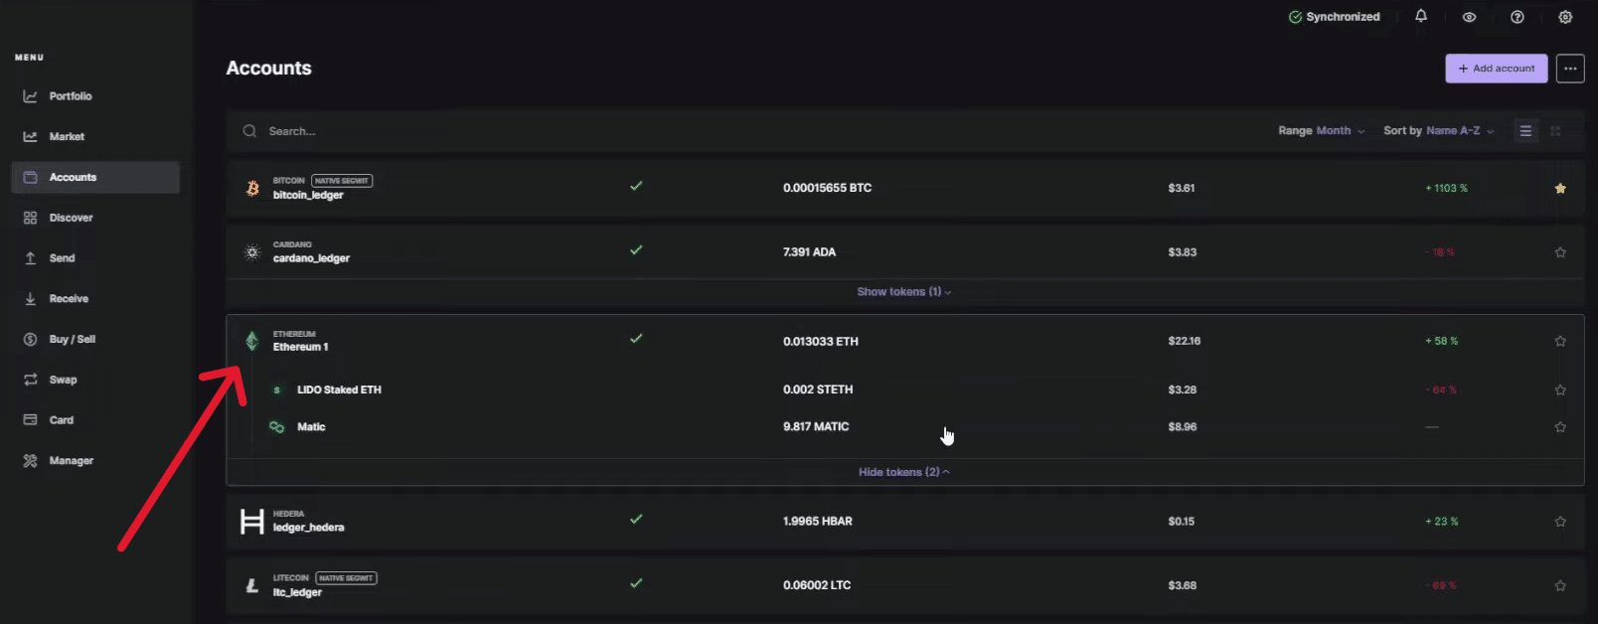Click the Manager tools icon in sidebar
The image size is (1598, 624).
pos(30,461)
